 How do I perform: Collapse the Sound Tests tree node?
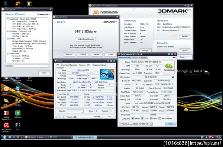tap(8, 53)
